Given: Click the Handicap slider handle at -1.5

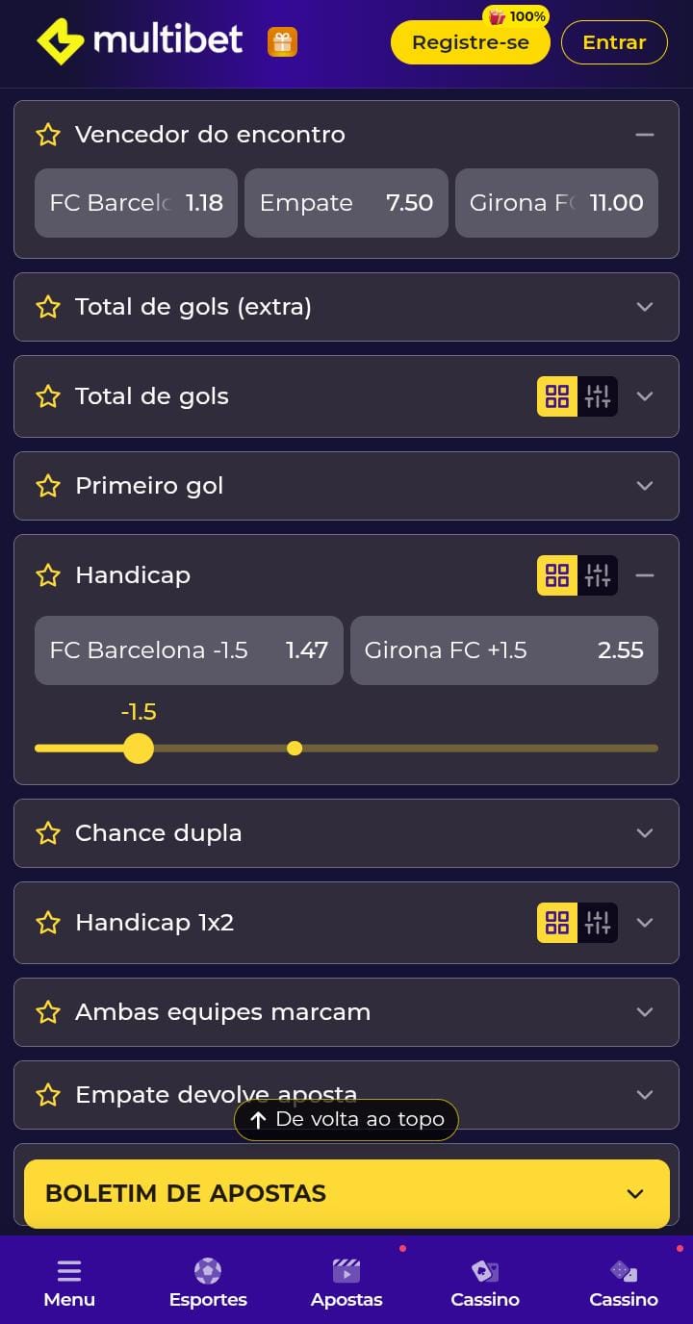Looking at the screenshot, I should tap(139, 748).
